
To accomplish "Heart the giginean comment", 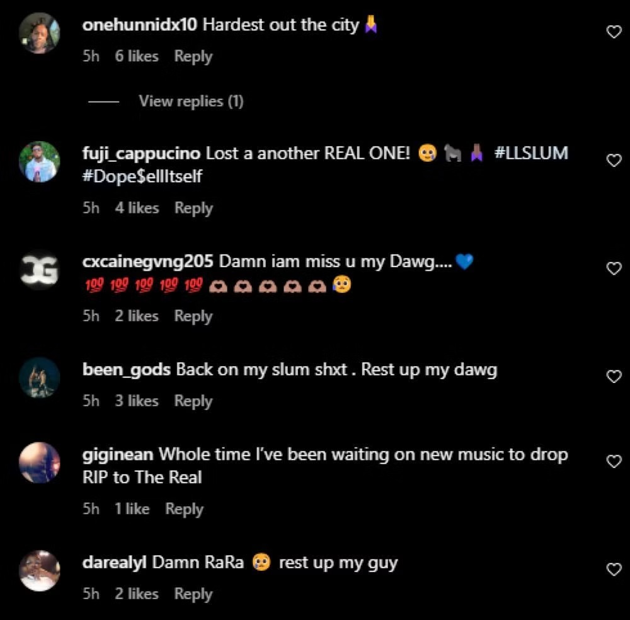I will click(x=614, y=461).
